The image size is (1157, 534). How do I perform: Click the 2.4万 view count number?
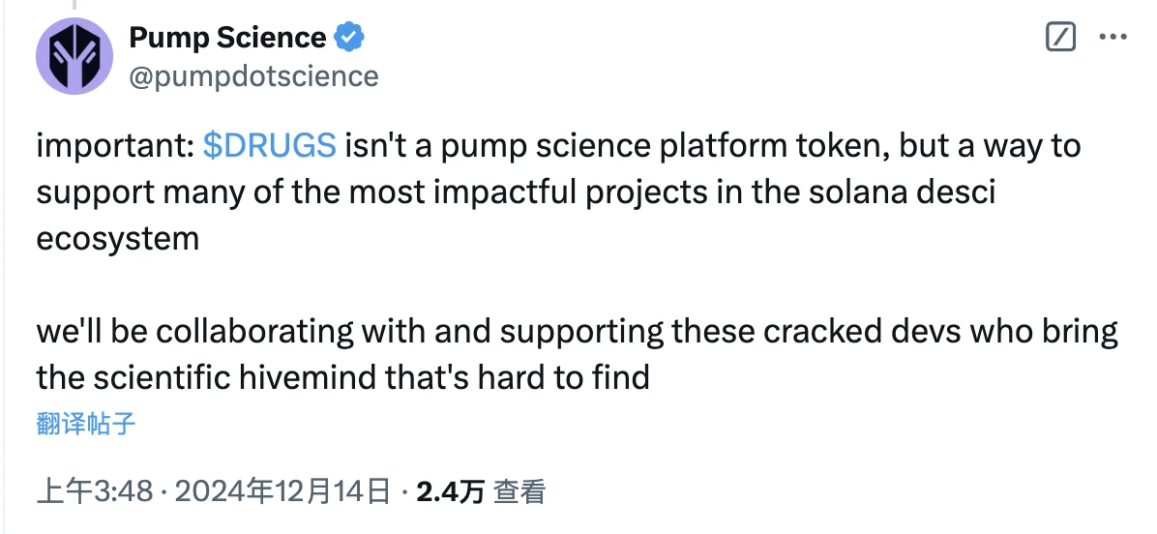[x=450, y=491]
